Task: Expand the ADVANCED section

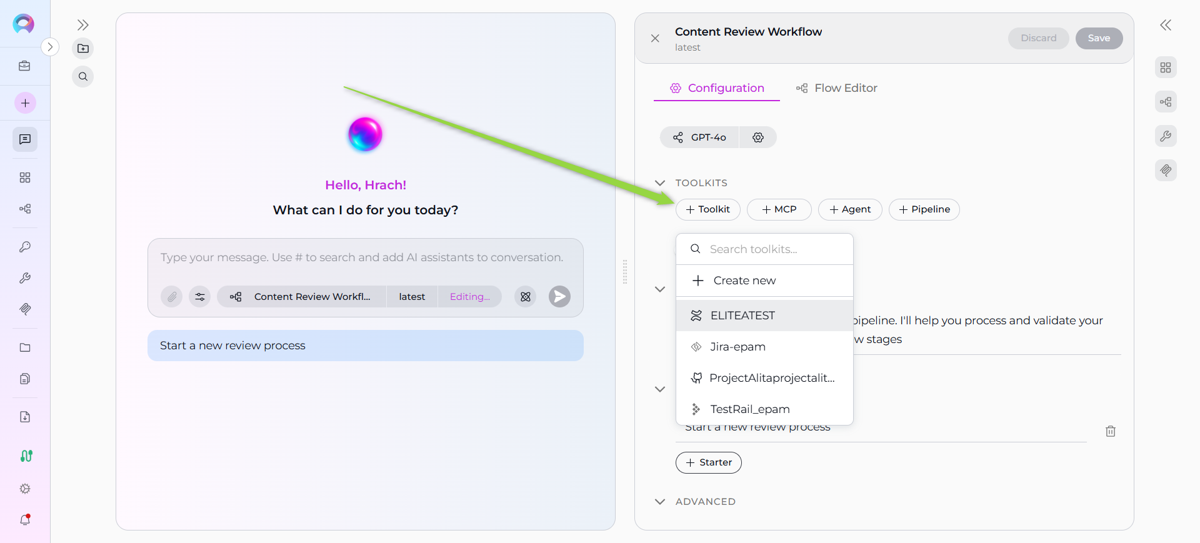Action: pyautogui.click(x=660, y=502)
